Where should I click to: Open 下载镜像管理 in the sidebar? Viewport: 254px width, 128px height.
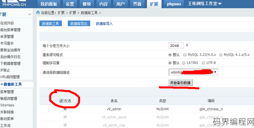click(10, 63)
